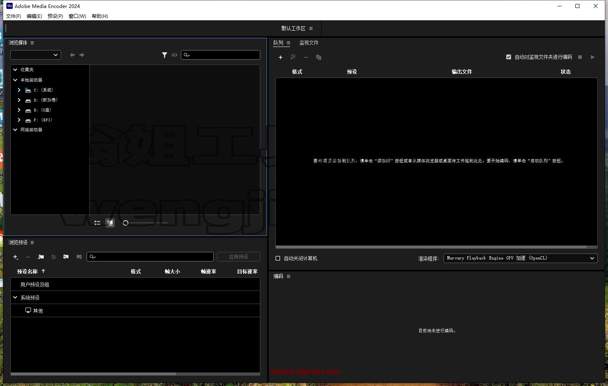Go back in the media browser
The width and height of the screenshot is (608, 386).
click(72, 55)
